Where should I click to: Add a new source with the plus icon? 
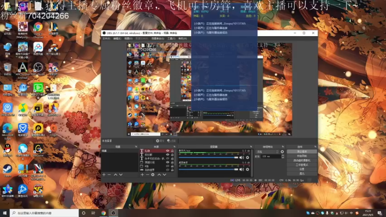[142, 175]
